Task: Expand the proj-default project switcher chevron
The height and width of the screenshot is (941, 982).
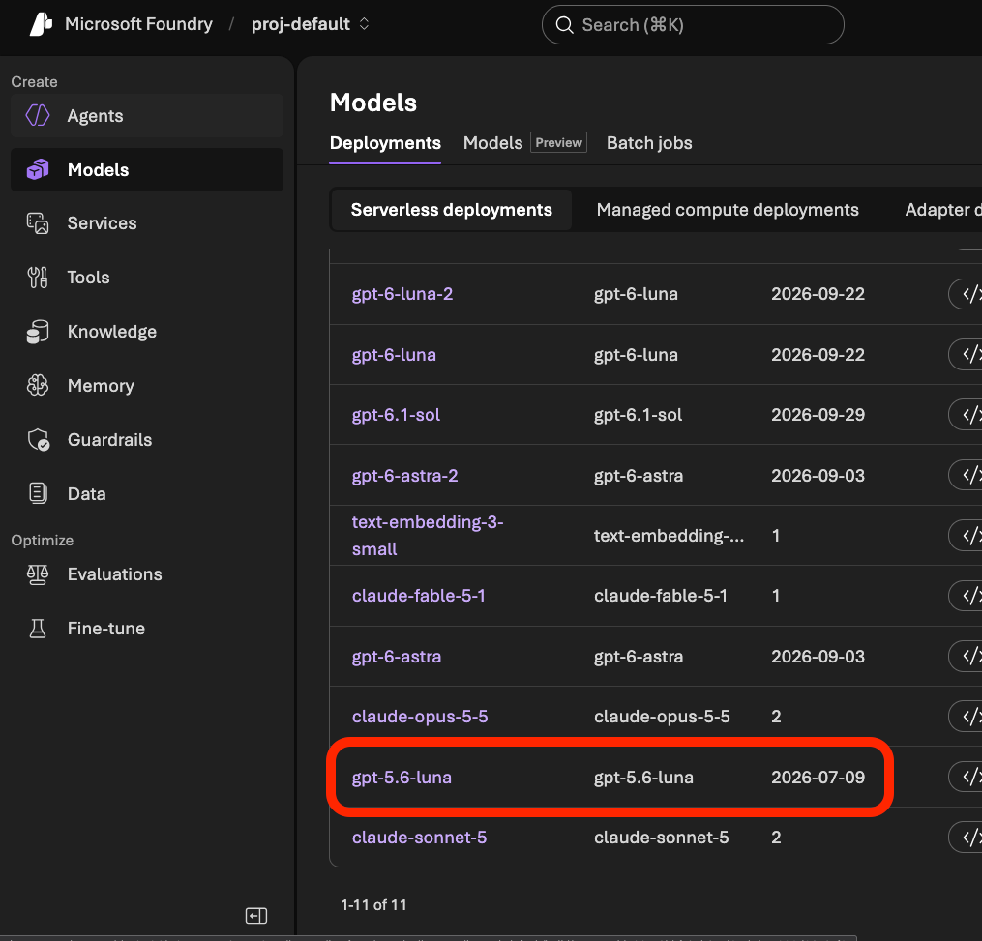Action: coord(364,24)
